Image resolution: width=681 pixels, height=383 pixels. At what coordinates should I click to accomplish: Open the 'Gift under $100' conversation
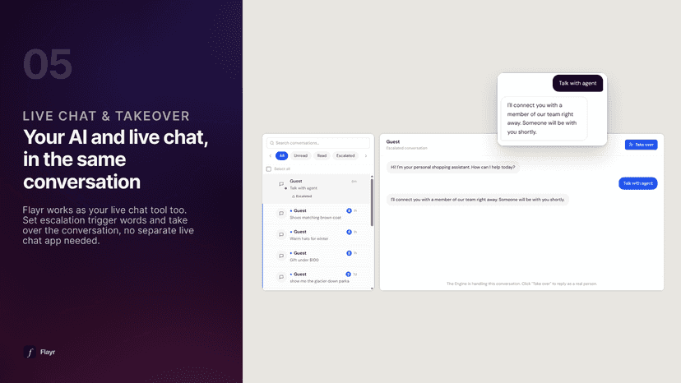click(317, 256)
